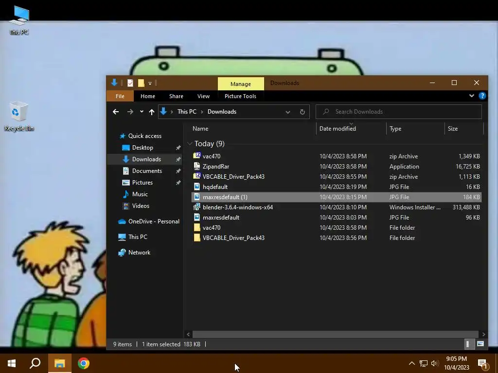Open taskbar Search magnifier
Screen dimensions: 498x373
(35, 363)
